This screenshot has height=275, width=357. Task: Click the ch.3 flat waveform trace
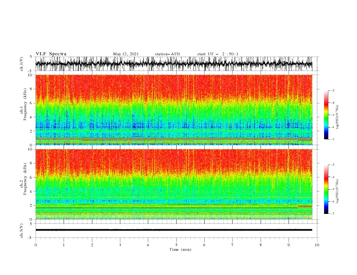(174, 230)
